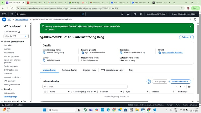Viewport: 201px width, 113px height.
Task: Open Network ACLs in the sidebar
Action: pyautogui.click(x=9, y=93)
